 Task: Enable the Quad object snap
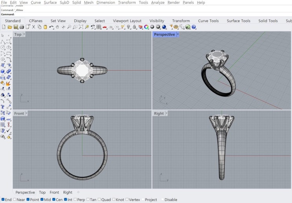(x=99, y=199)
